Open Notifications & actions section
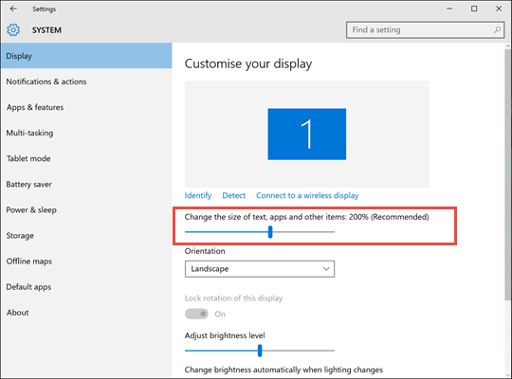Screen dimensions: 512x379 coord(46,81)
